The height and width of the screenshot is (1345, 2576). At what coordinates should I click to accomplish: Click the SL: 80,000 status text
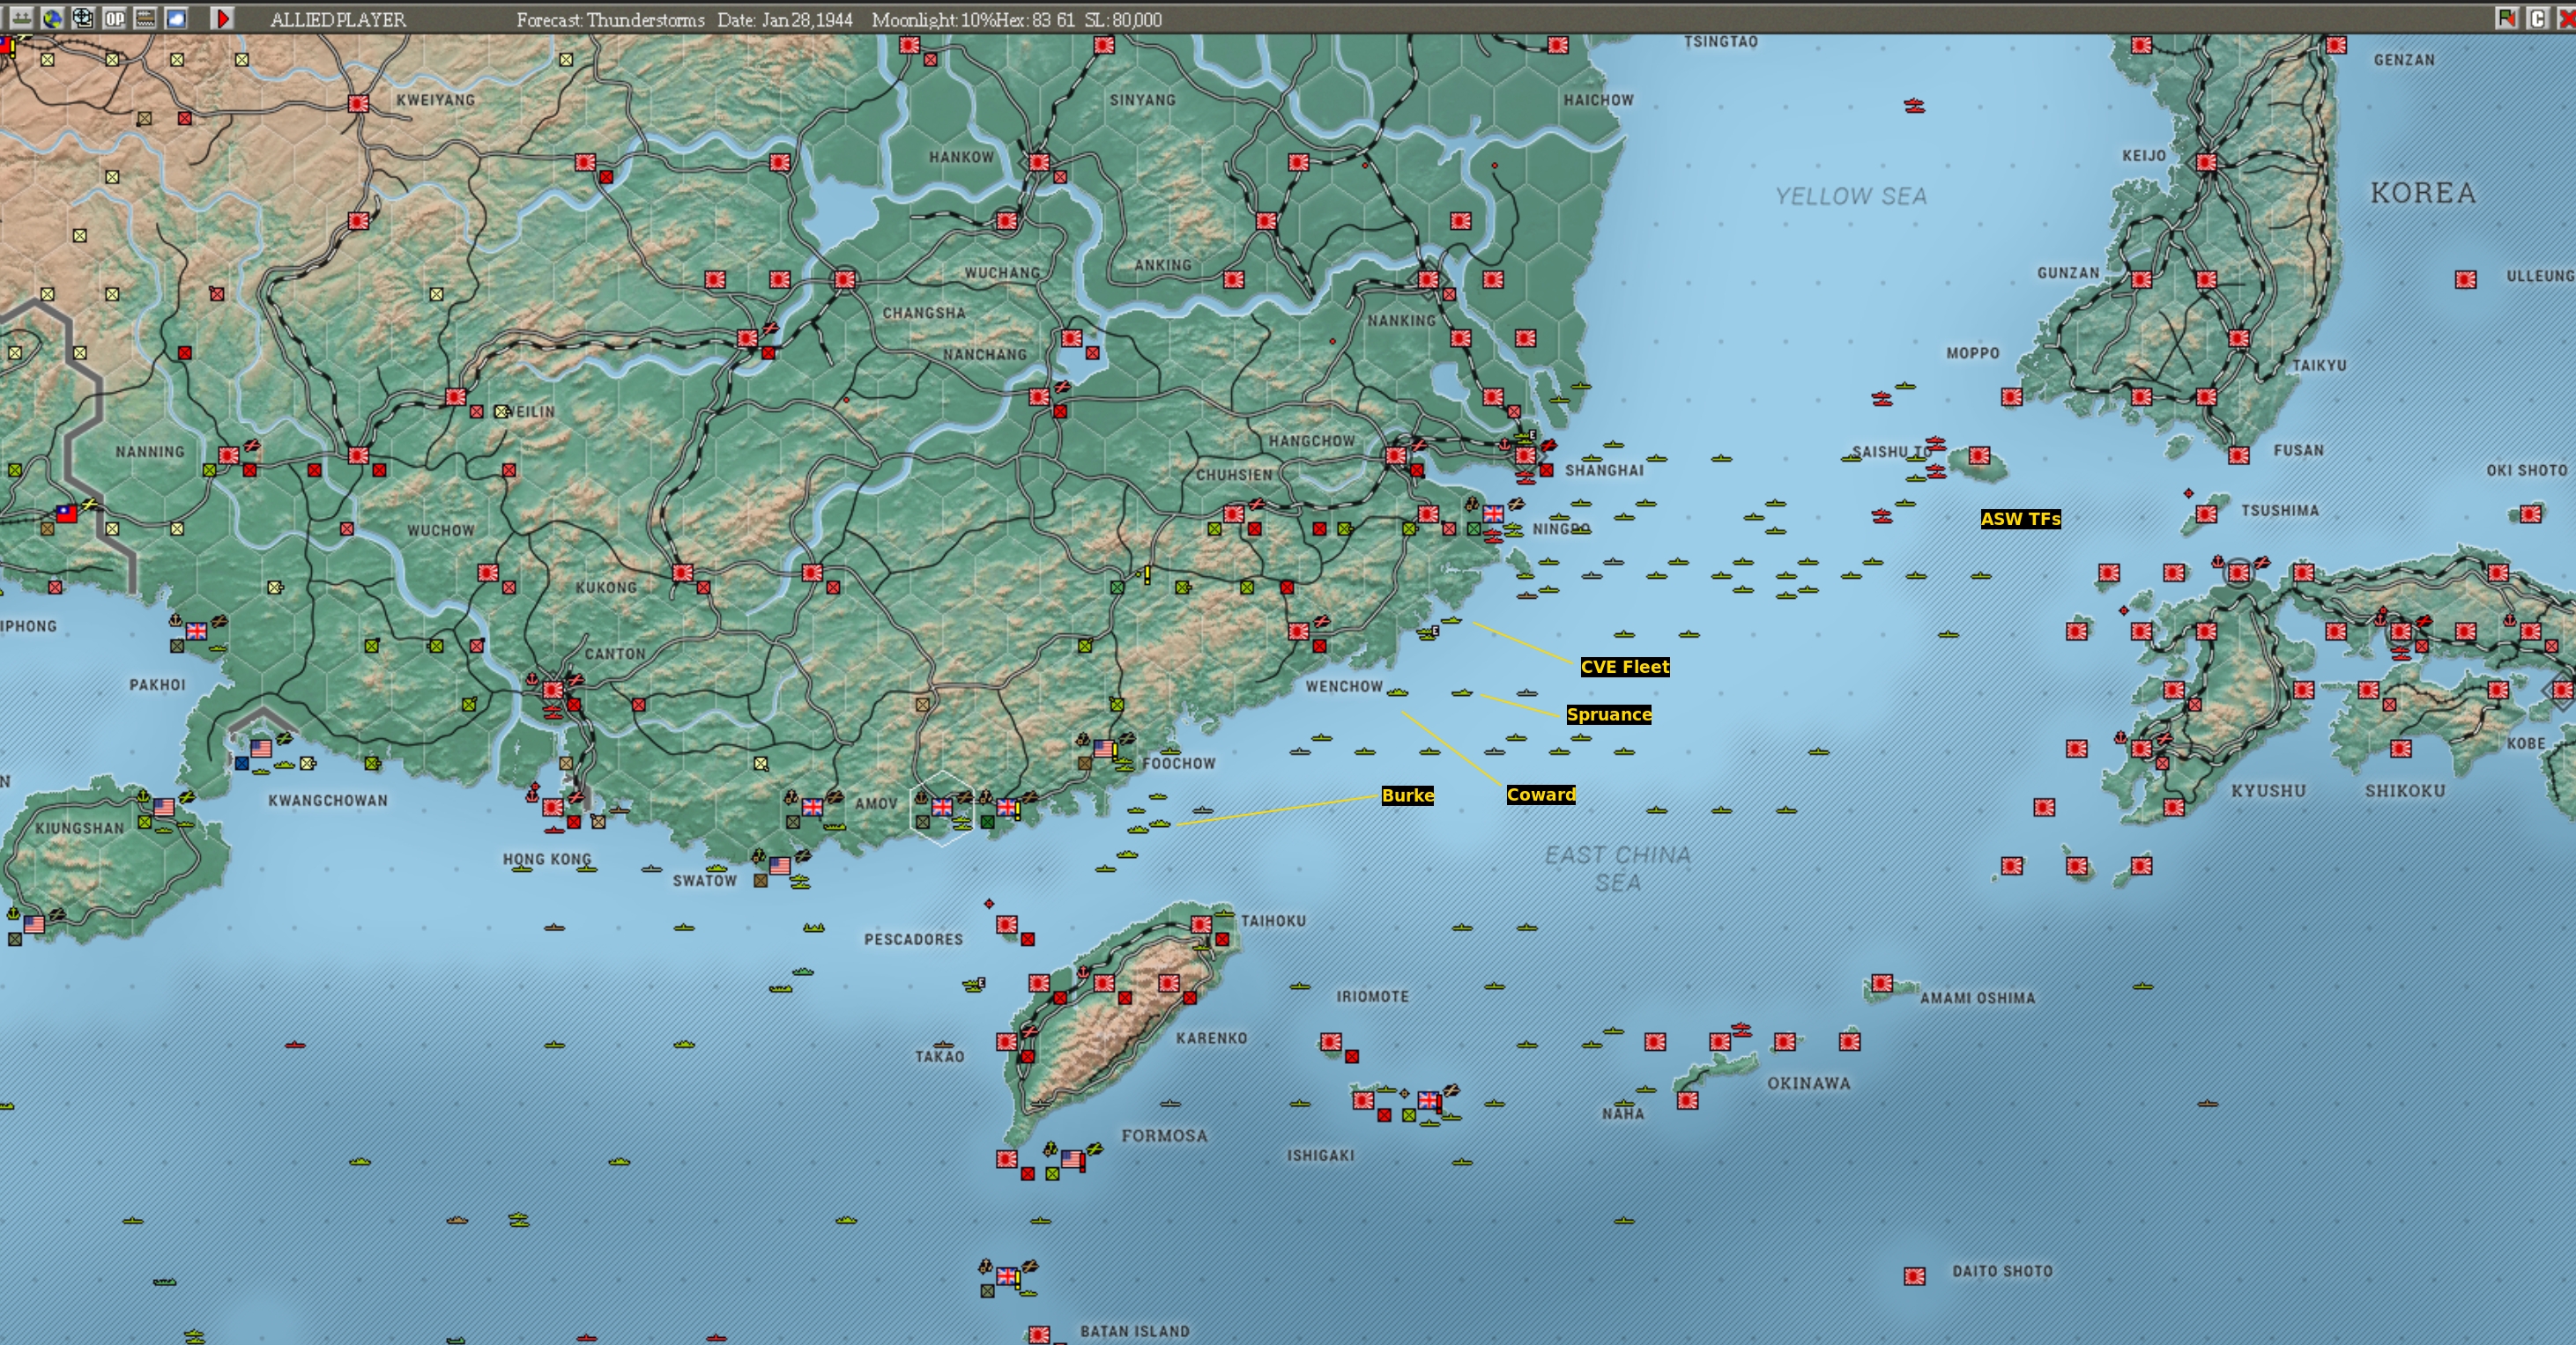(1123, 19)
